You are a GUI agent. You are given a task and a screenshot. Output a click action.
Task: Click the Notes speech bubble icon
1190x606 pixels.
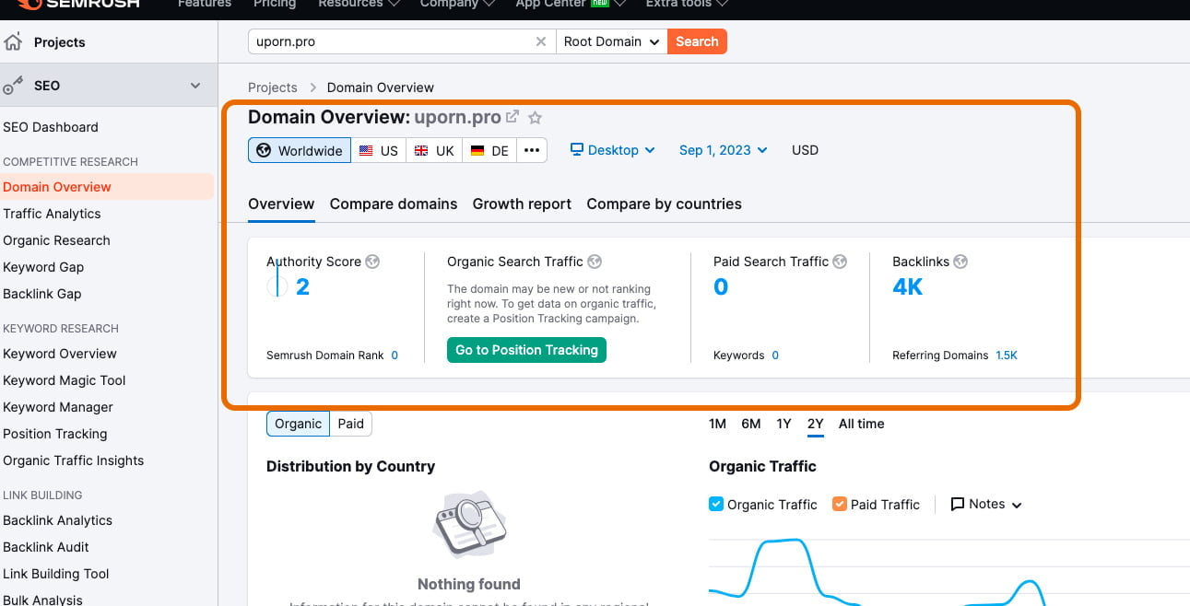coord(958,504)
